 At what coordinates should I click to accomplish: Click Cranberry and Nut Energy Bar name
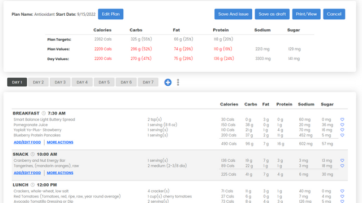point(40,160)
